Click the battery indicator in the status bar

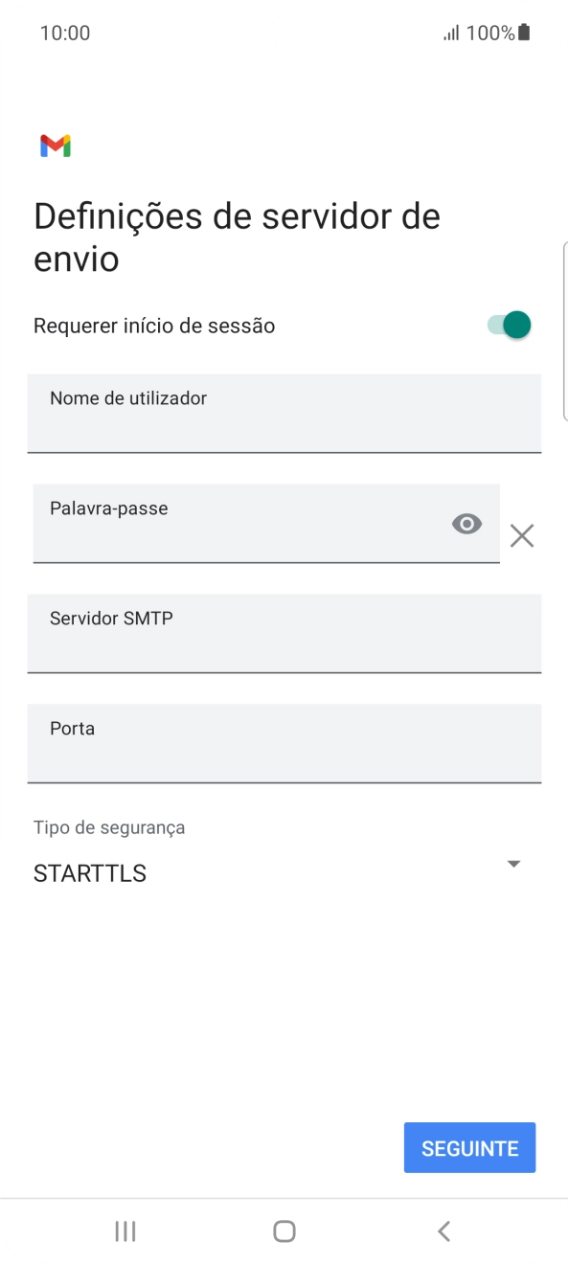pos(525,32)
